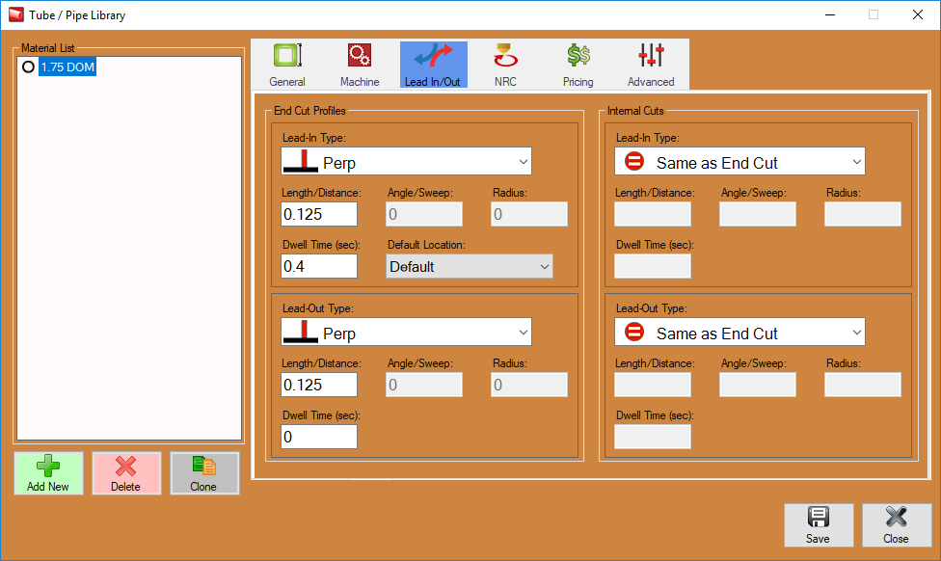Open the General tab icon
941x561 pixels.
coord(287,65)
